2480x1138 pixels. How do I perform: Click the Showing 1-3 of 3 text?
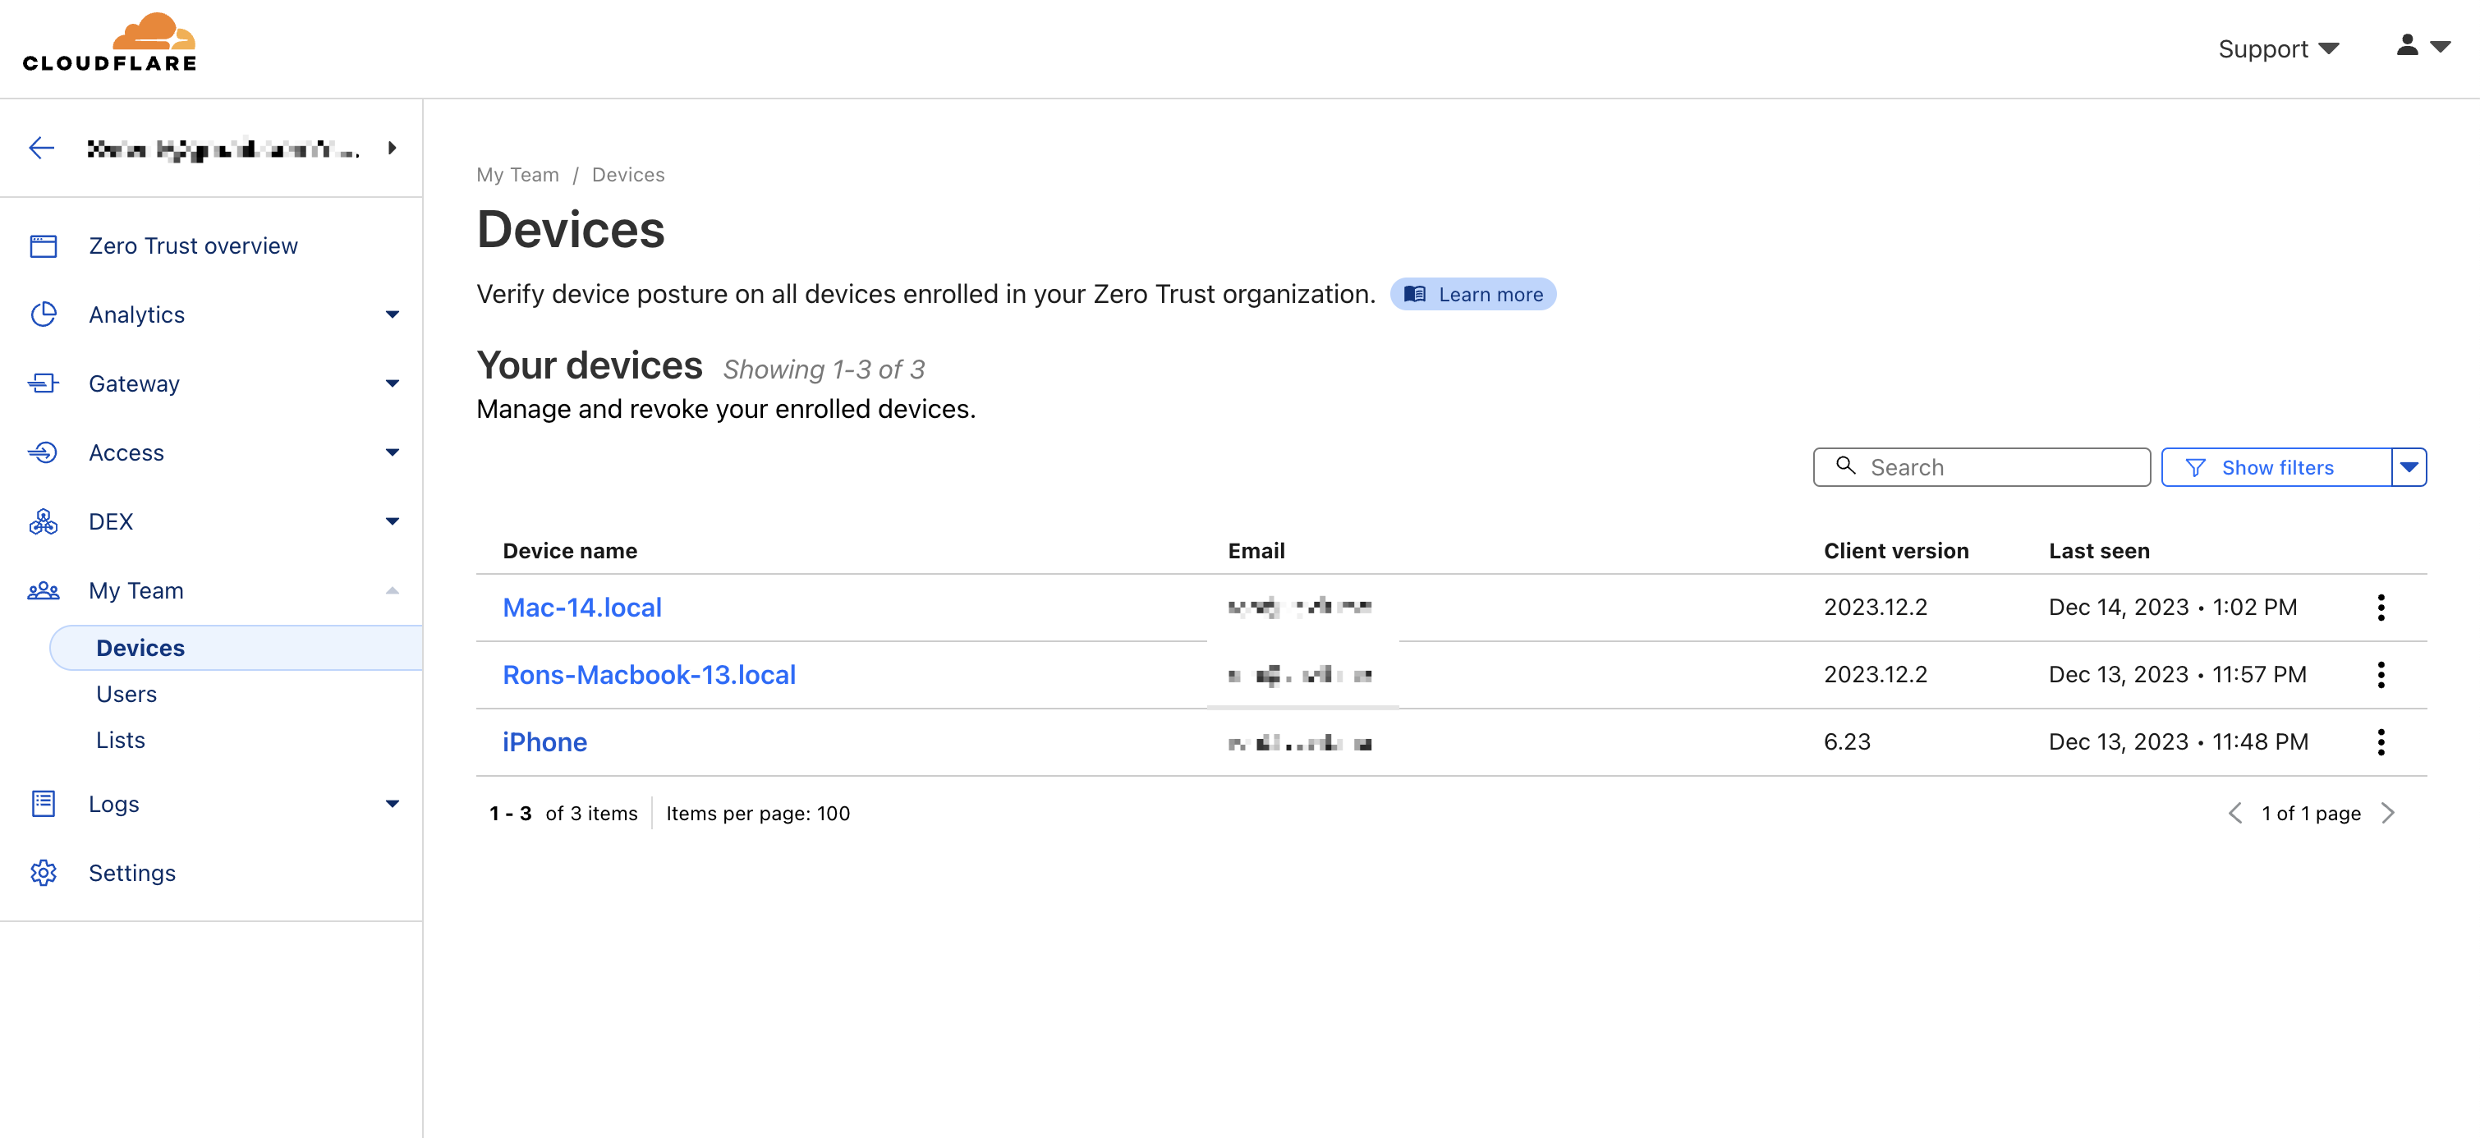tap(823, 369)
